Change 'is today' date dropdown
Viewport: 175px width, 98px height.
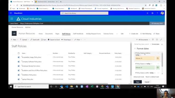[149, 64]
